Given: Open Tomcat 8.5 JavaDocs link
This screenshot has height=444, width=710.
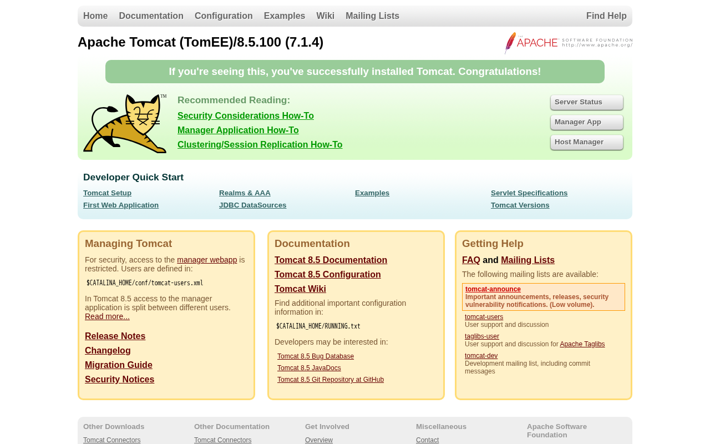Looking at the screenshot, I should pyautogui.click(x=309, y=368).
